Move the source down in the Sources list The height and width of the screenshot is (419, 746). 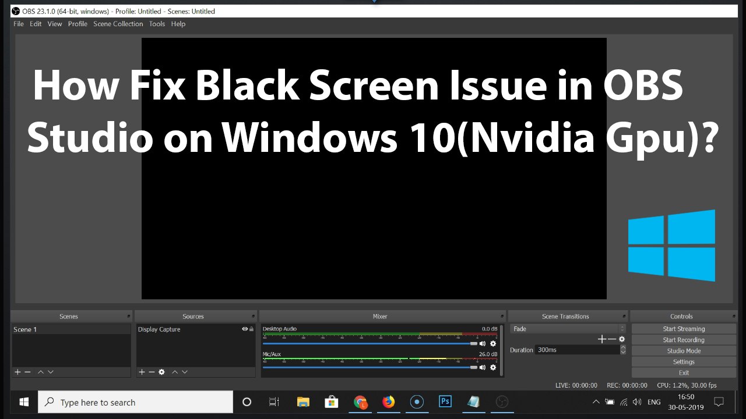point(185,372)
